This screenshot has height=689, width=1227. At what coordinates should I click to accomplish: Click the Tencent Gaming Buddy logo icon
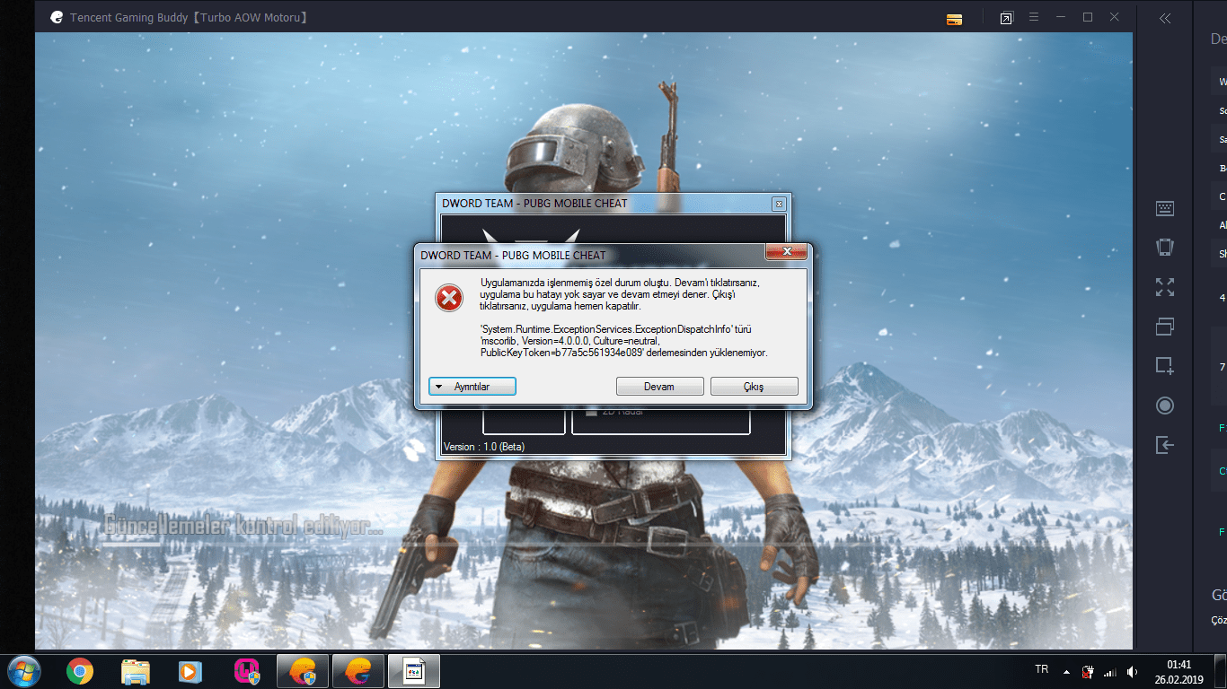57,17
